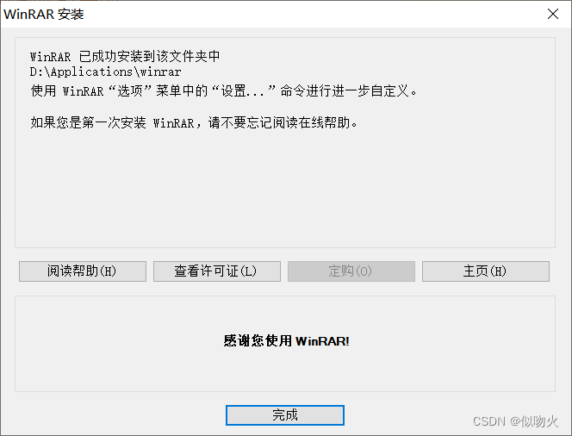This screenshot has width=572, height=436.
Task: Select the greyed-out 定购(O) button
Action: pyautogui.click(x=351, y=271)
